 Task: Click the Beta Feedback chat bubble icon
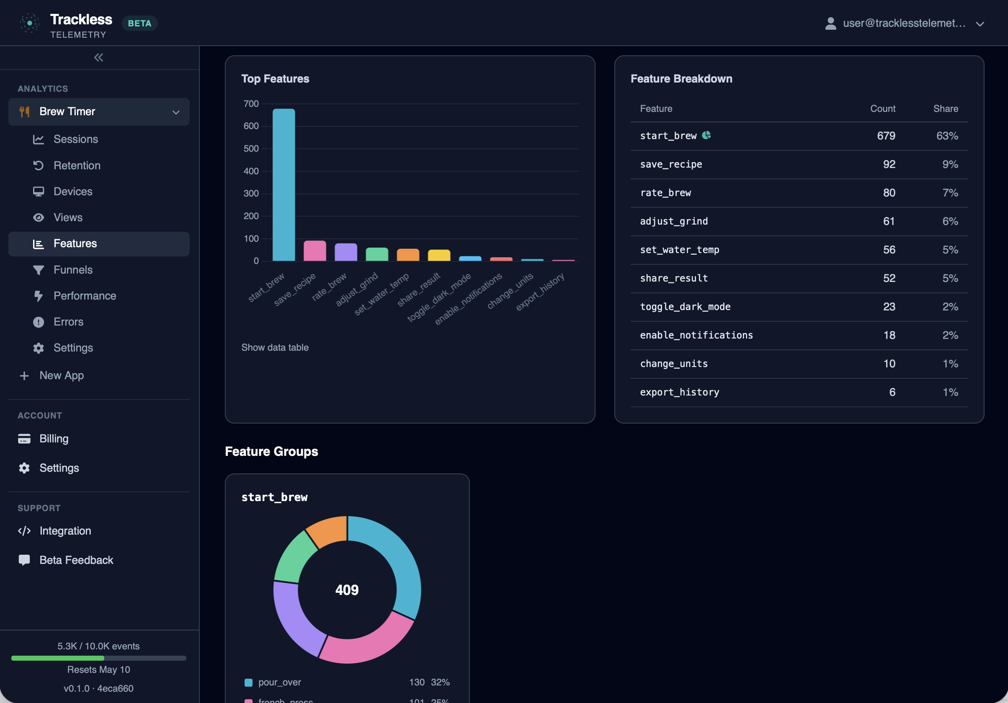click(24, 560)
